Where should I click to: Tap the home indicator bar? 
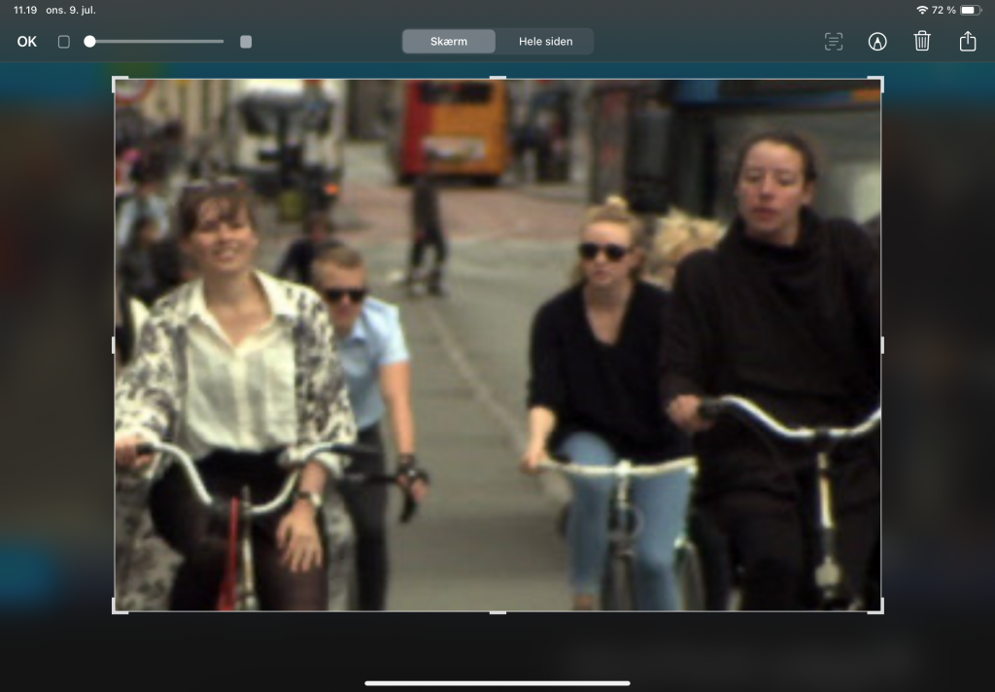(x=497, y=683)
